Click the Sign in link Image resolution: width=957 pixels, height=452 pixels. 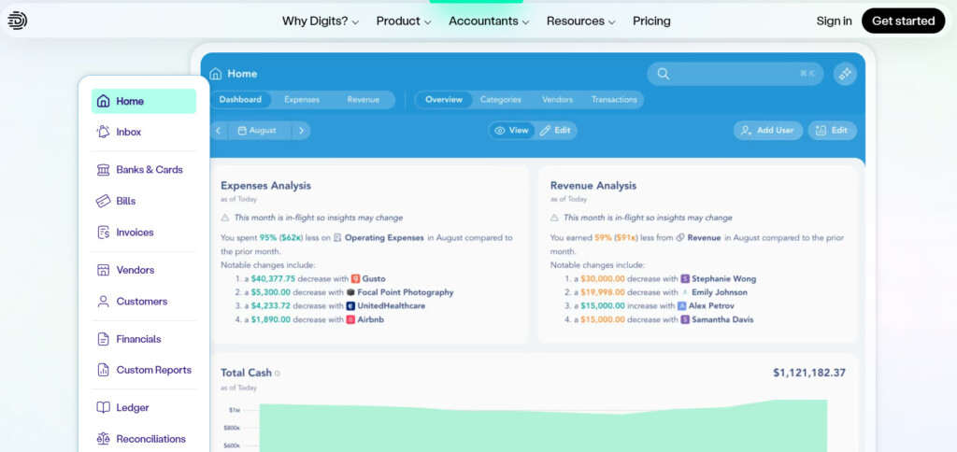(x=834, y=21)
